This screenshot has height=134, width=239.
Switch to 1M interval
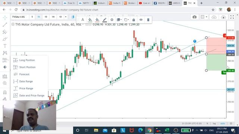(53, 17)
